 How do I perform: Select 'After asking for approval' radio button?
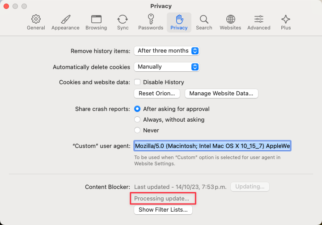click(138, 109)
